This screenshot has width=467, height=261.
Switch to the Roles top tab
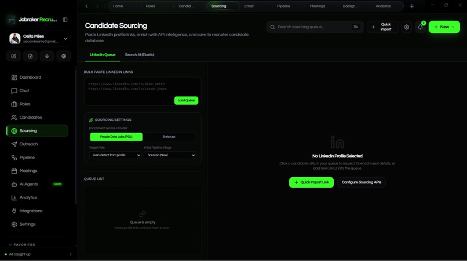[151, 6]
